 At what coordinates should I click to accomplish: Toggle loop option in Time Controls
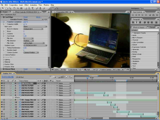pyautogui.click(x=153, y=15)
